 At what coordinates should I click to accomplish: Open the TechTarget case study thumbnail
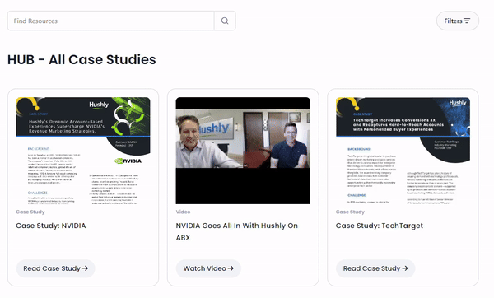(403, 151)
